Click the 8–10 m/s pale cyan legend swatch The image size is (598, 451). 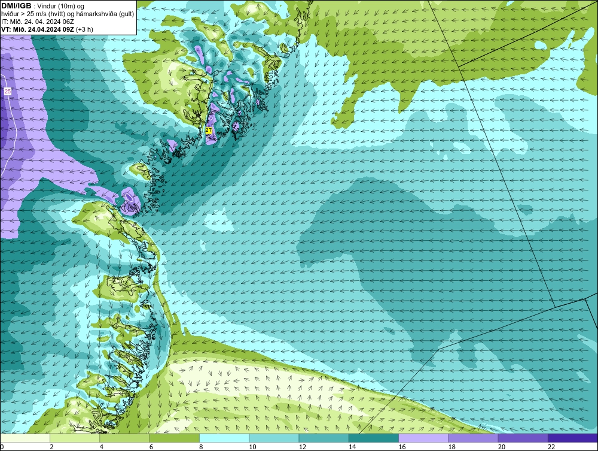tap(224, 438)
